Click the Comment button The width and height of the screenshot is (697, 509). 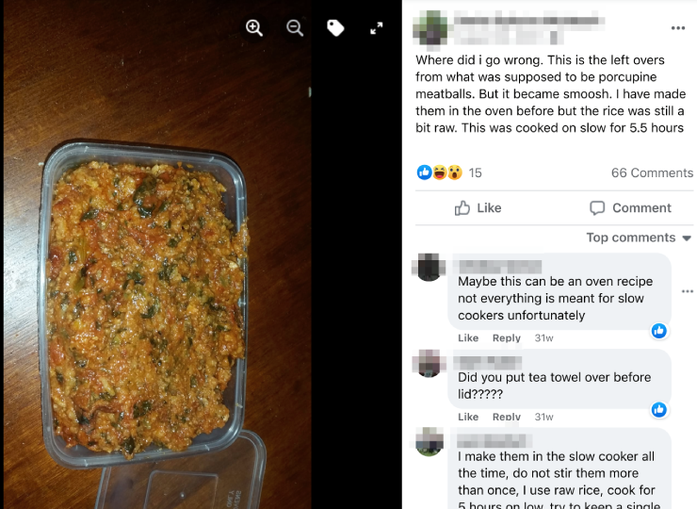pos(630,208)
